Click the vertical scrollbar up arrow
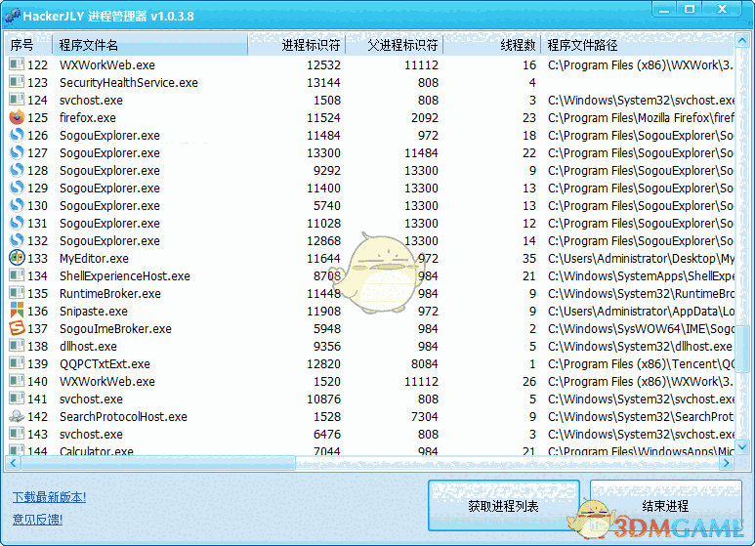 742,41
